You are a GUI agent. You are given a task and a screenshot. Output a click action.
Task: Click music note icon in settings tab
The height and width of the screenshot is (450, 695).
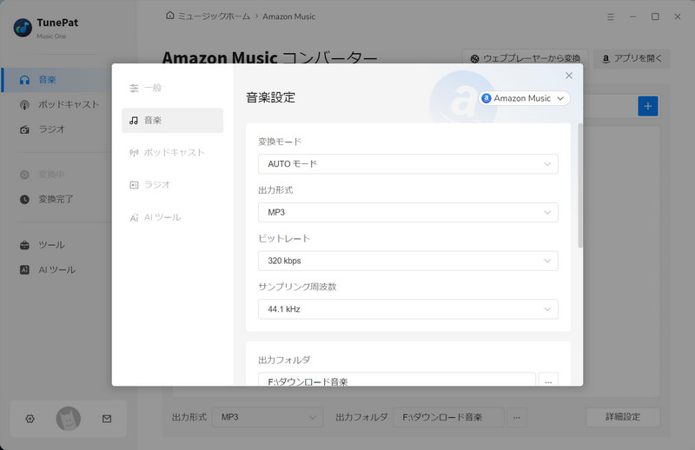coord(134,121)
